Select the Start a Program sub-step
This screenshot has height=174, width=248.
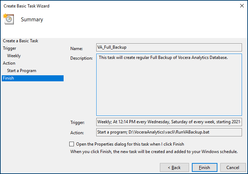[x=22, y=71]
